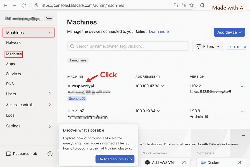The height and width of the screenshot is (167, 250).
Task: Click the green online status dot of raspberrypi
Action: [x=69, y=86]
